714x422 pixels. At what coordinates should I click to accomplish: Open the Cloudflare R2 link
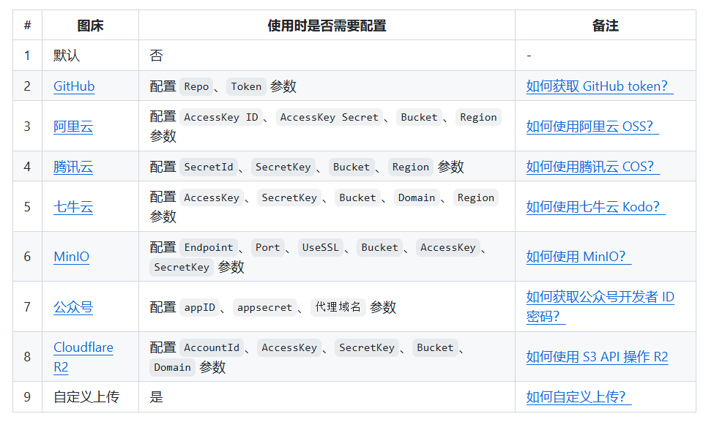click(x=83, y=357)
